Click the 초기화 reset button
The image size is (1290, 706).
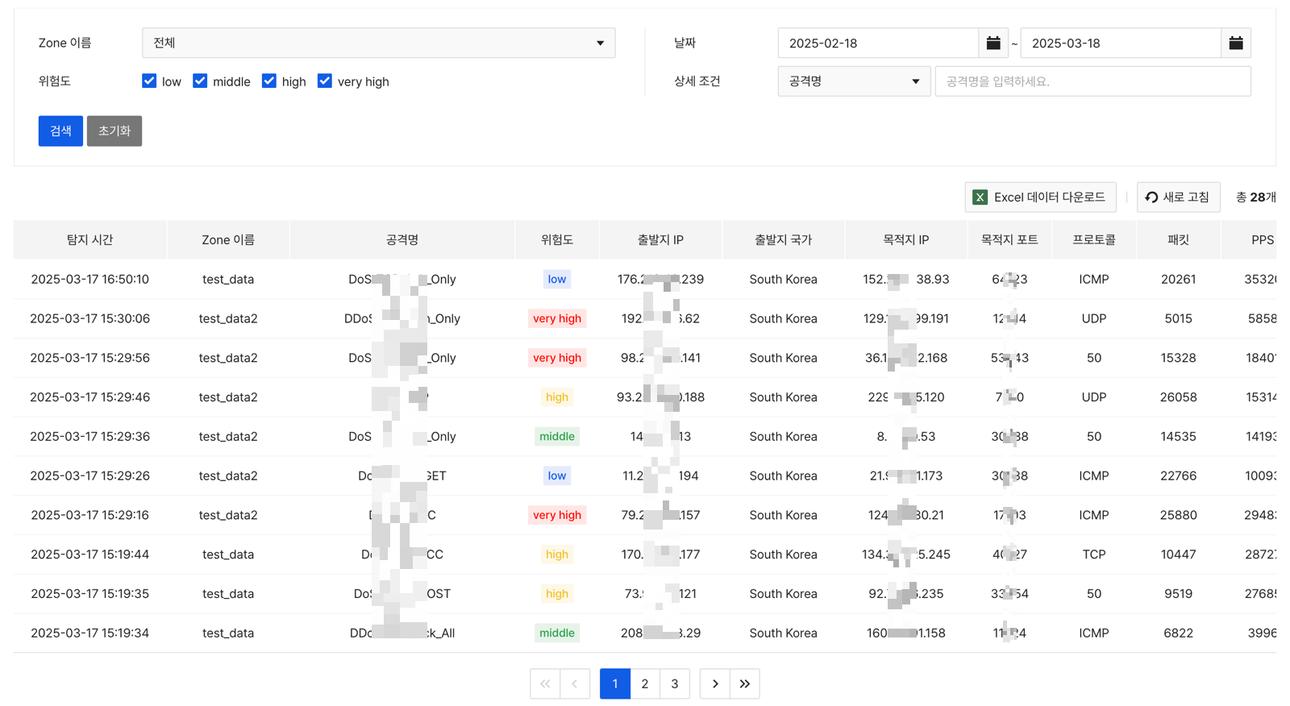coord(114,131)
